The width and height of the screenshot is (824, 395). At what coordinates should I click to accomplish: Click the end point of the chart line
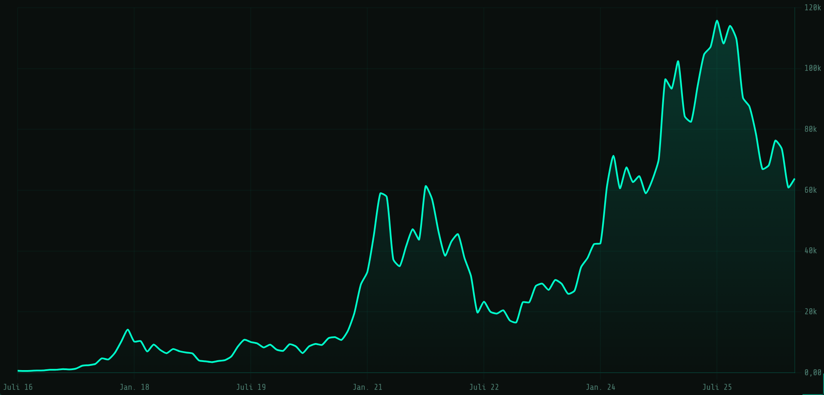pyautogui.click(x=794, y=179)
